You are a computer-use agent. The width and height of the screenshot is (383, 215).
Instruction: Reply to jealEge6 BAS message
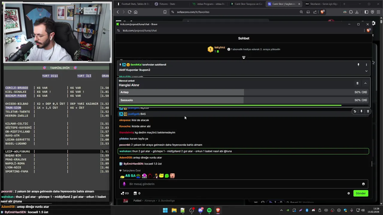355,111
